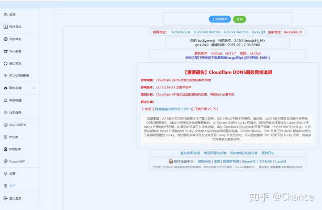The height and width of the screenshot is (210, 322).
Task: Click the Web服务 window icon
Action: pos(5,51)
